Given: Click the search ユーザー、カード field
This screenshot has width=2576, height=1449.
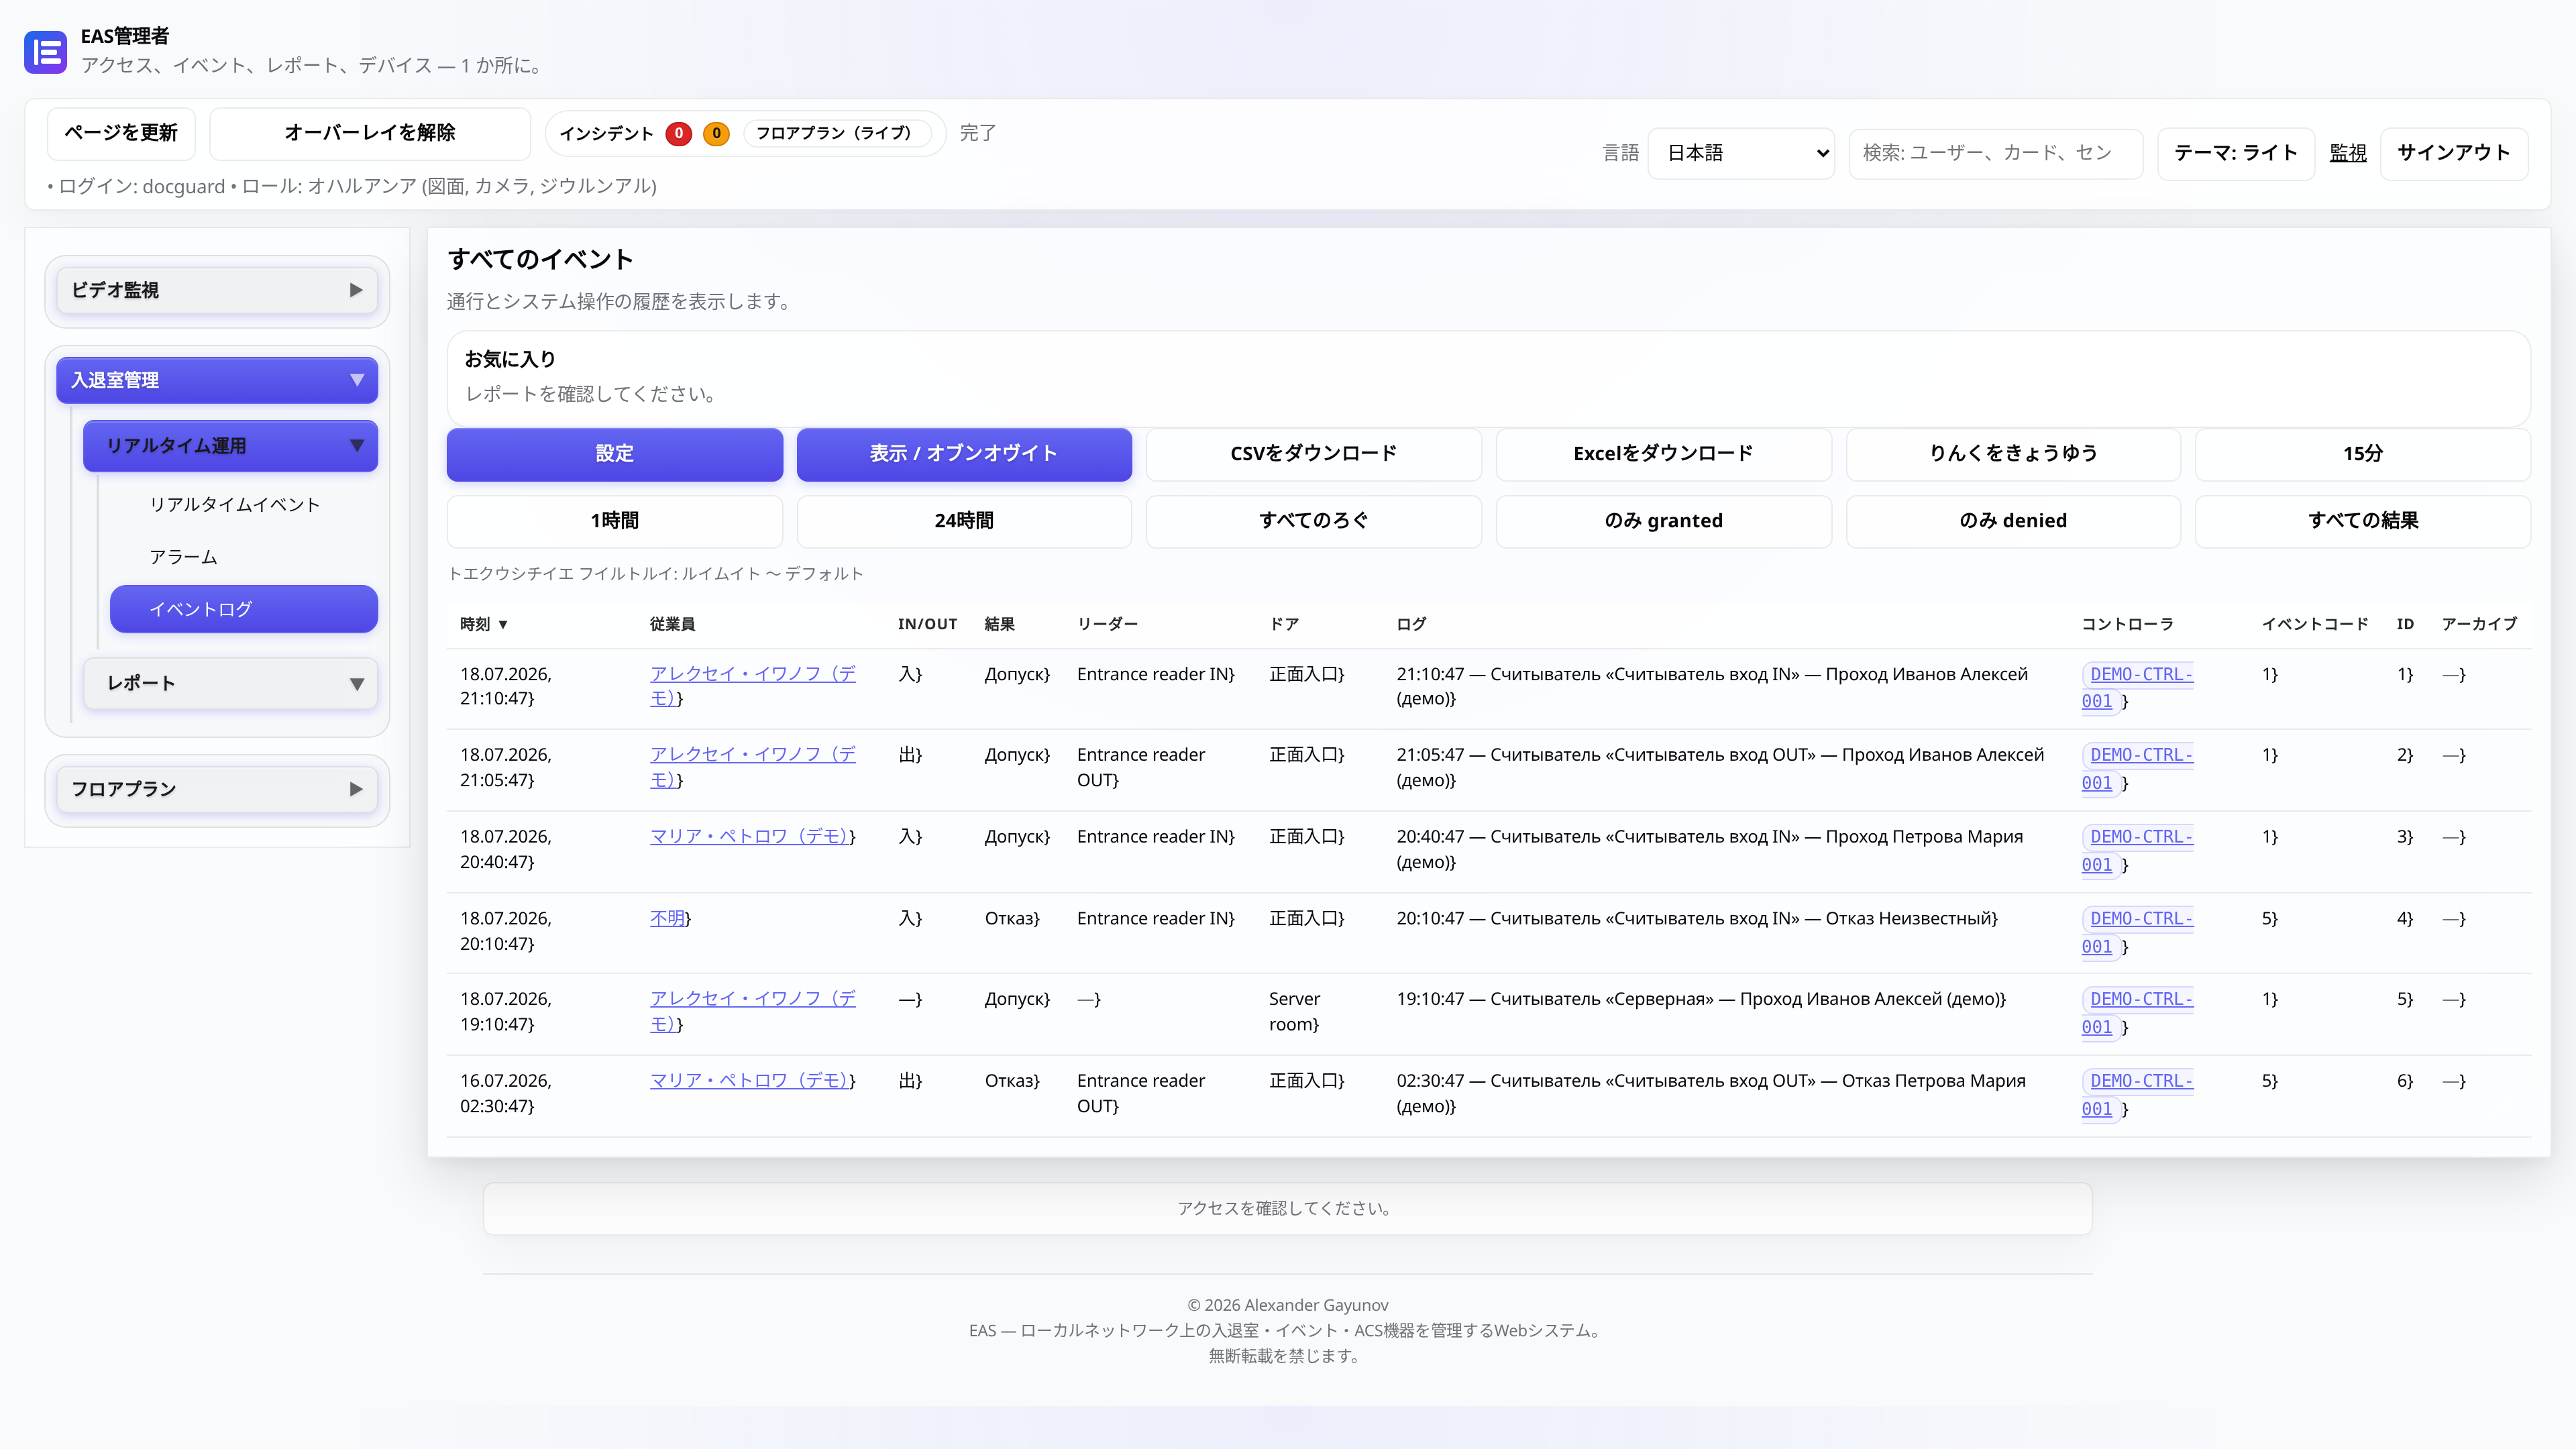Looking at the screenshot, I should pyautogui.click(x=1995, y=153).
